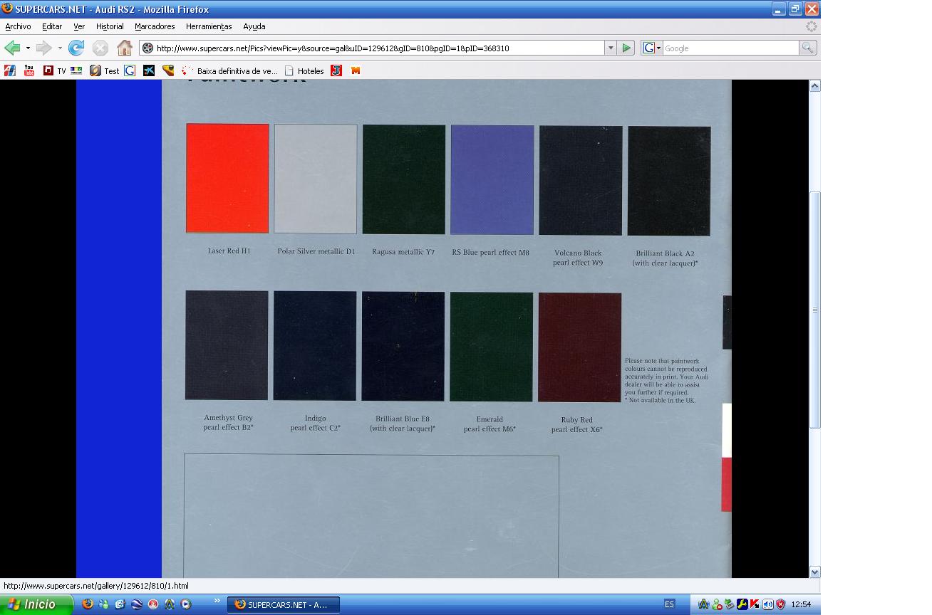Go back with the green Back arrow

[x=12, y=48]
